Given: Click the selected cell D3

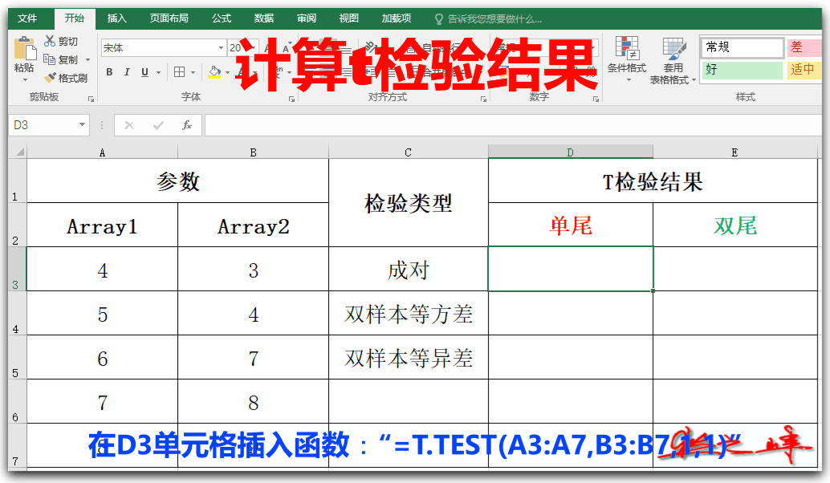Looking at the screenshot, I should [571, 269].
